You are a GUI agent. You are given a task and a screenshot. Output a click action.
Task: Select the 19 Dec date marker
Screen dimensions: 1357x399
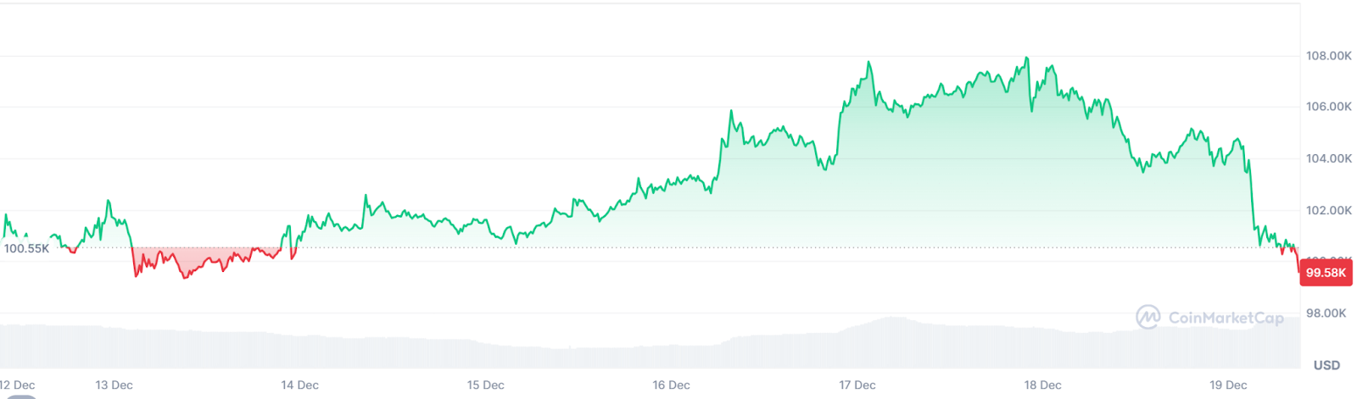click(1228, 385)
